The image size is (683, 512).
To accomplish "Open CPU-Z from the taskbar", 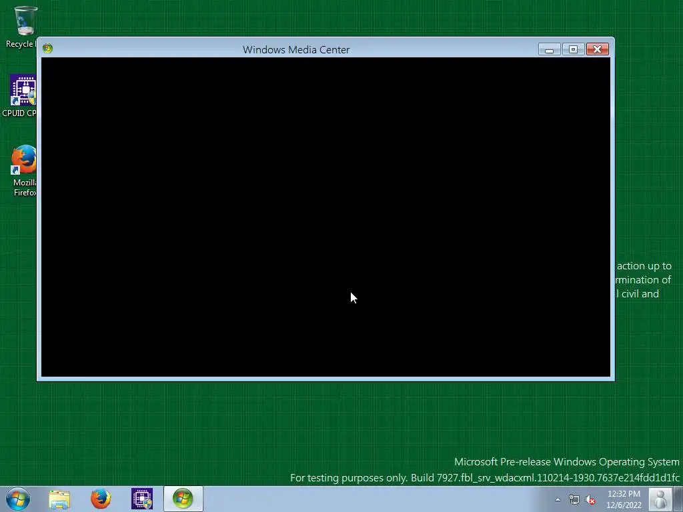I will click(142, 499).
